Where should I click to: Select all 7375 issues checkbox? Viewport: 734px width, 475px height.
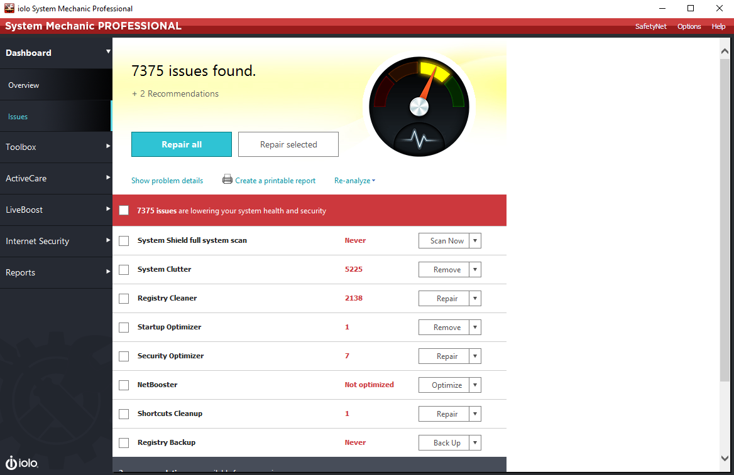[124, 210]
